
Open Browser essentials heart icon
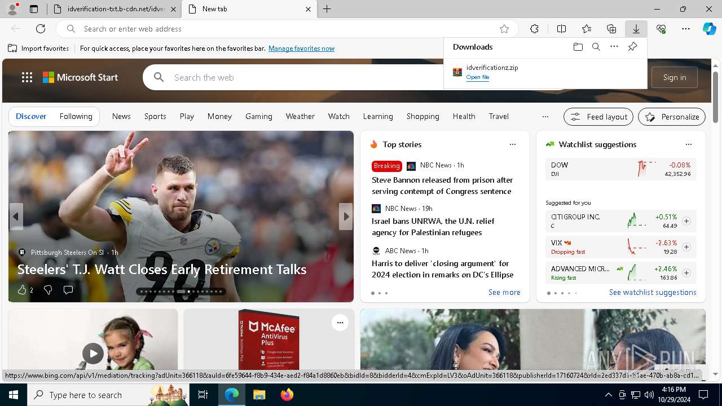pos(661,29)
